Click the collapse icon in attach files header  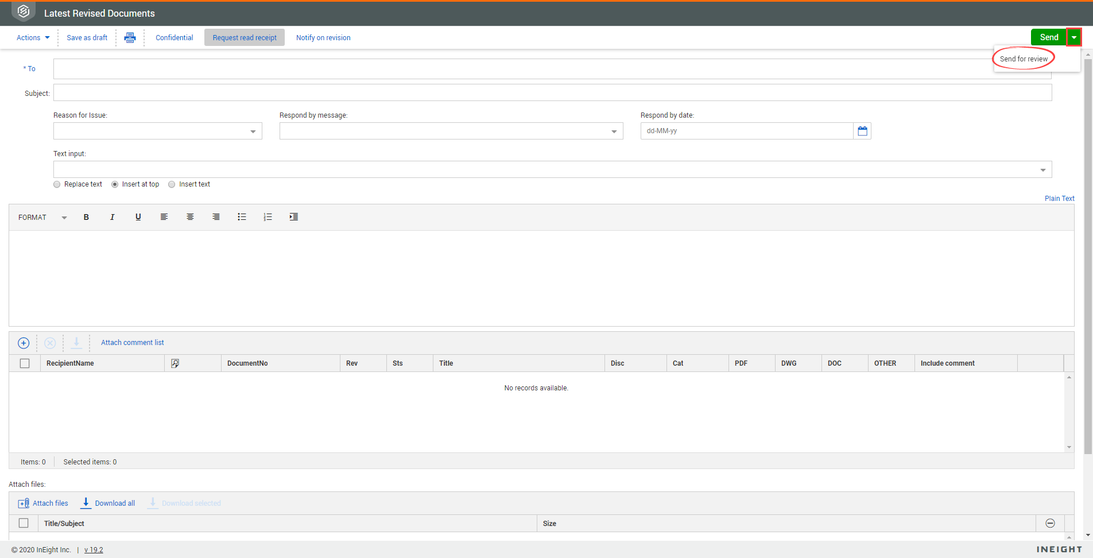[1050, 523]
